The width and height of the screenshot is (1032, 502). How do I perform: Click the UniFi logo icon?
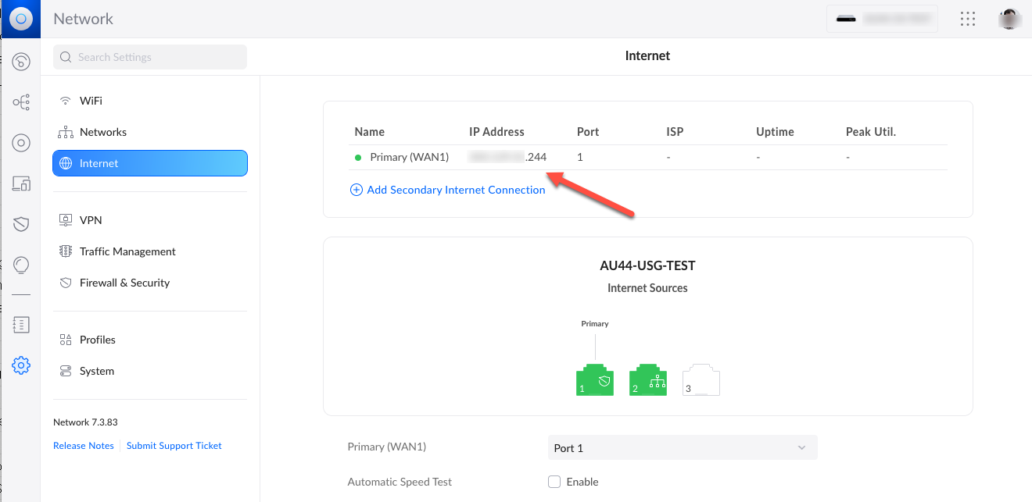(20, 19)
